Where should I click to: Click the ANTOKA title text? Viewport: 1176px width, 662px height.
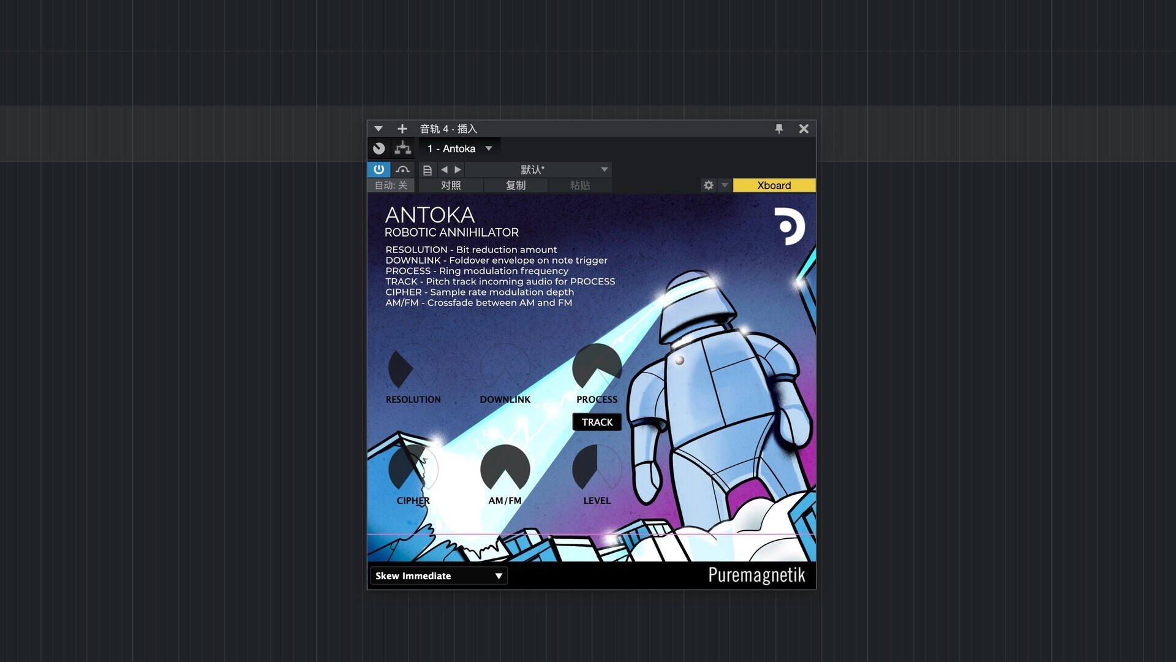(429, 215)
